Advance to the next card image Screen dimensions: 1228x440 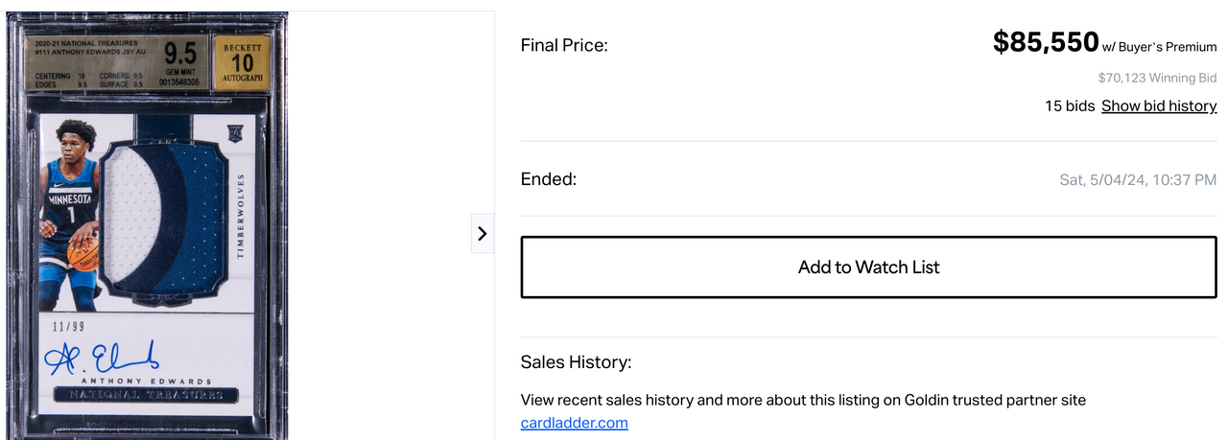coord(482,233)
